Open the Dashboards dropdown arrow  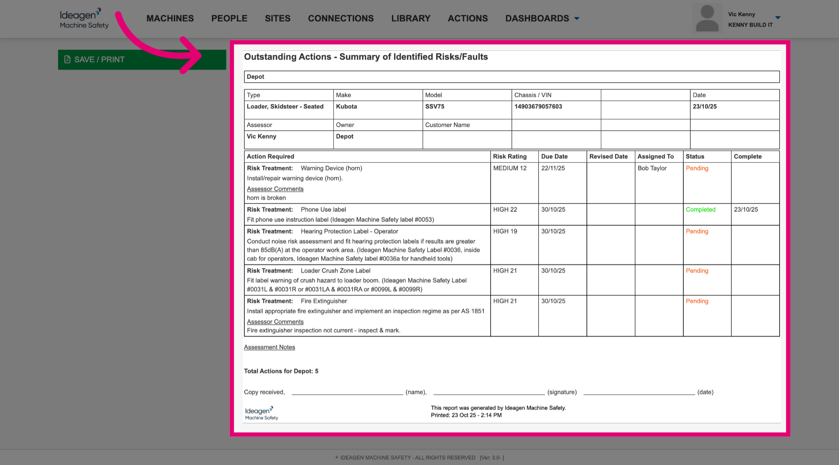pyautogui.click(x=577, y=18)
